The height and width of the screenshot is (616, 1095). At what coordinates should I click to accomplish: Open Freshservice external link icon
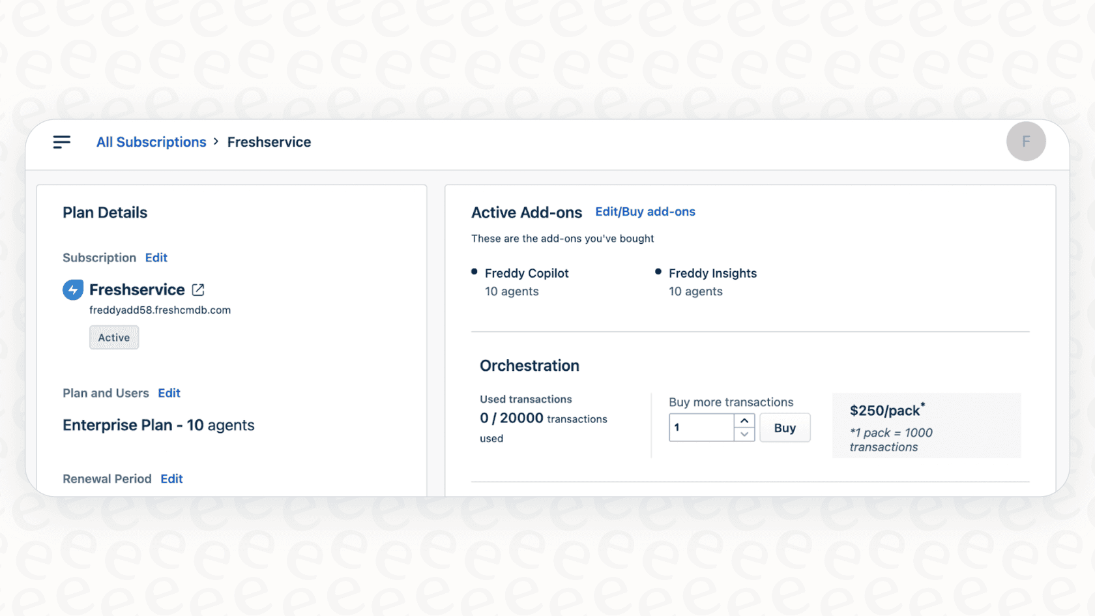(198, 289)
